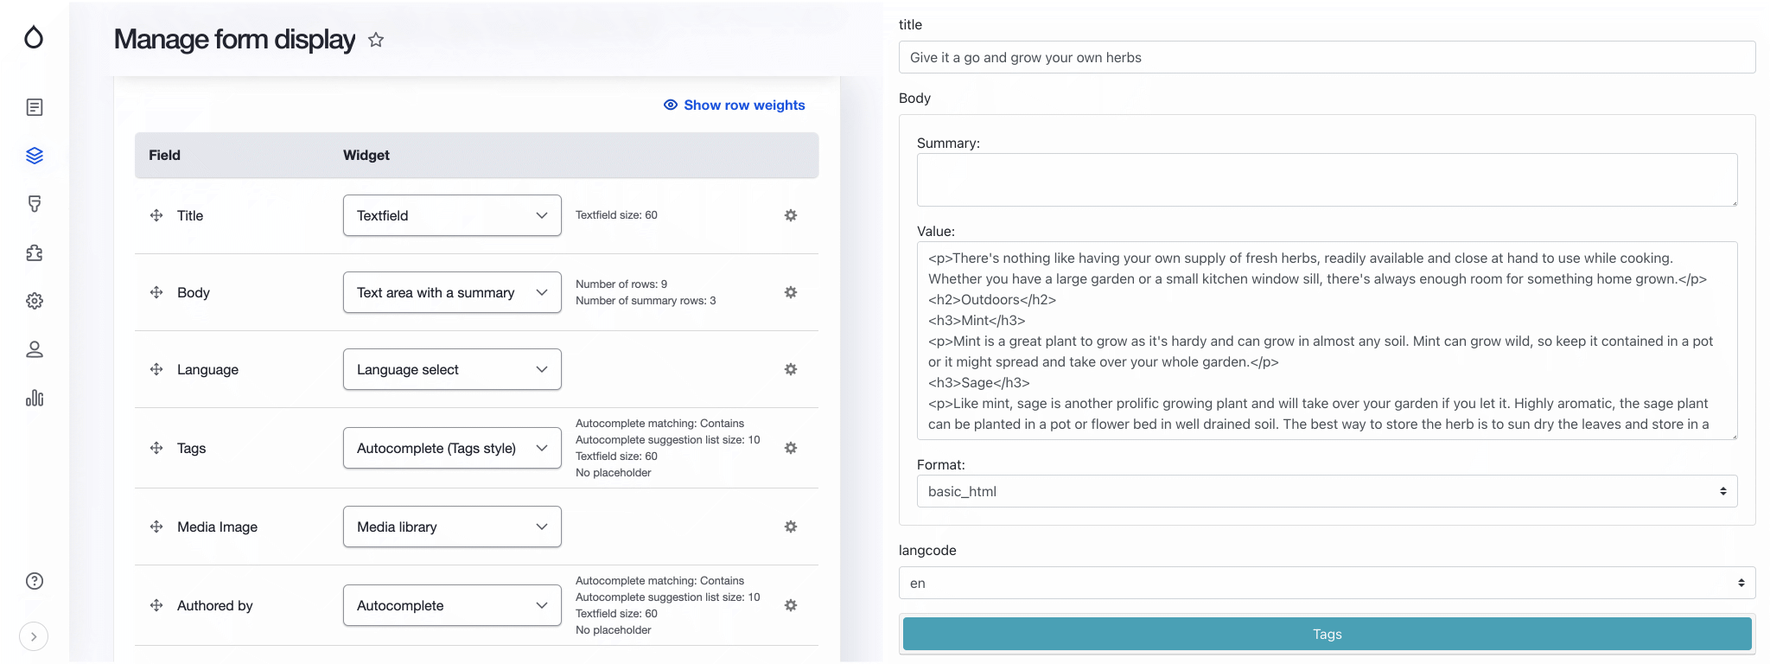Star the Manage form display page
The width and height of the screenshot is (1770, 664).
pos(376,40)
